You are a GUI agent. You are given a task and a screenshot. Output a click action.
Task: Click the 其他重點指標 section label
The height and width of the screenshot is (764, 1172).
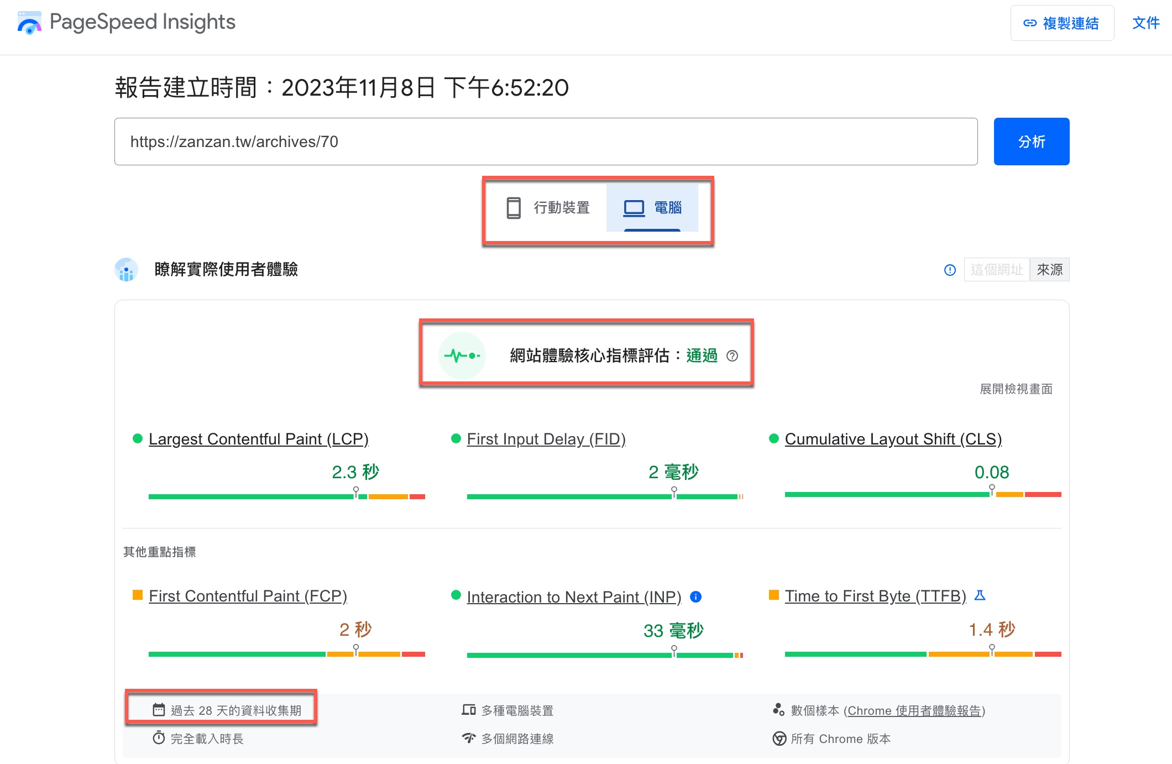tap(159, 552)
